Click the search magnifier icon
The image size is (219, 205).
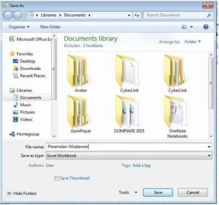coord(209,15)
